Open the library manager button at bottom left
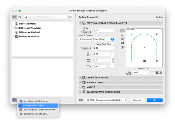Viewport: 175px width, 126px height. (14, 100)
